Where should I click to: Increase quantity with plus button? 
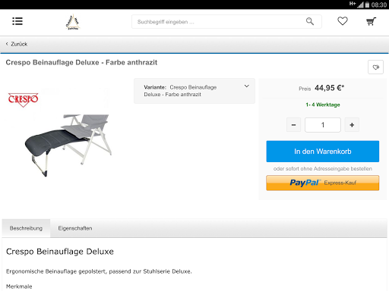pyautogui.click(x=352, y=125)
